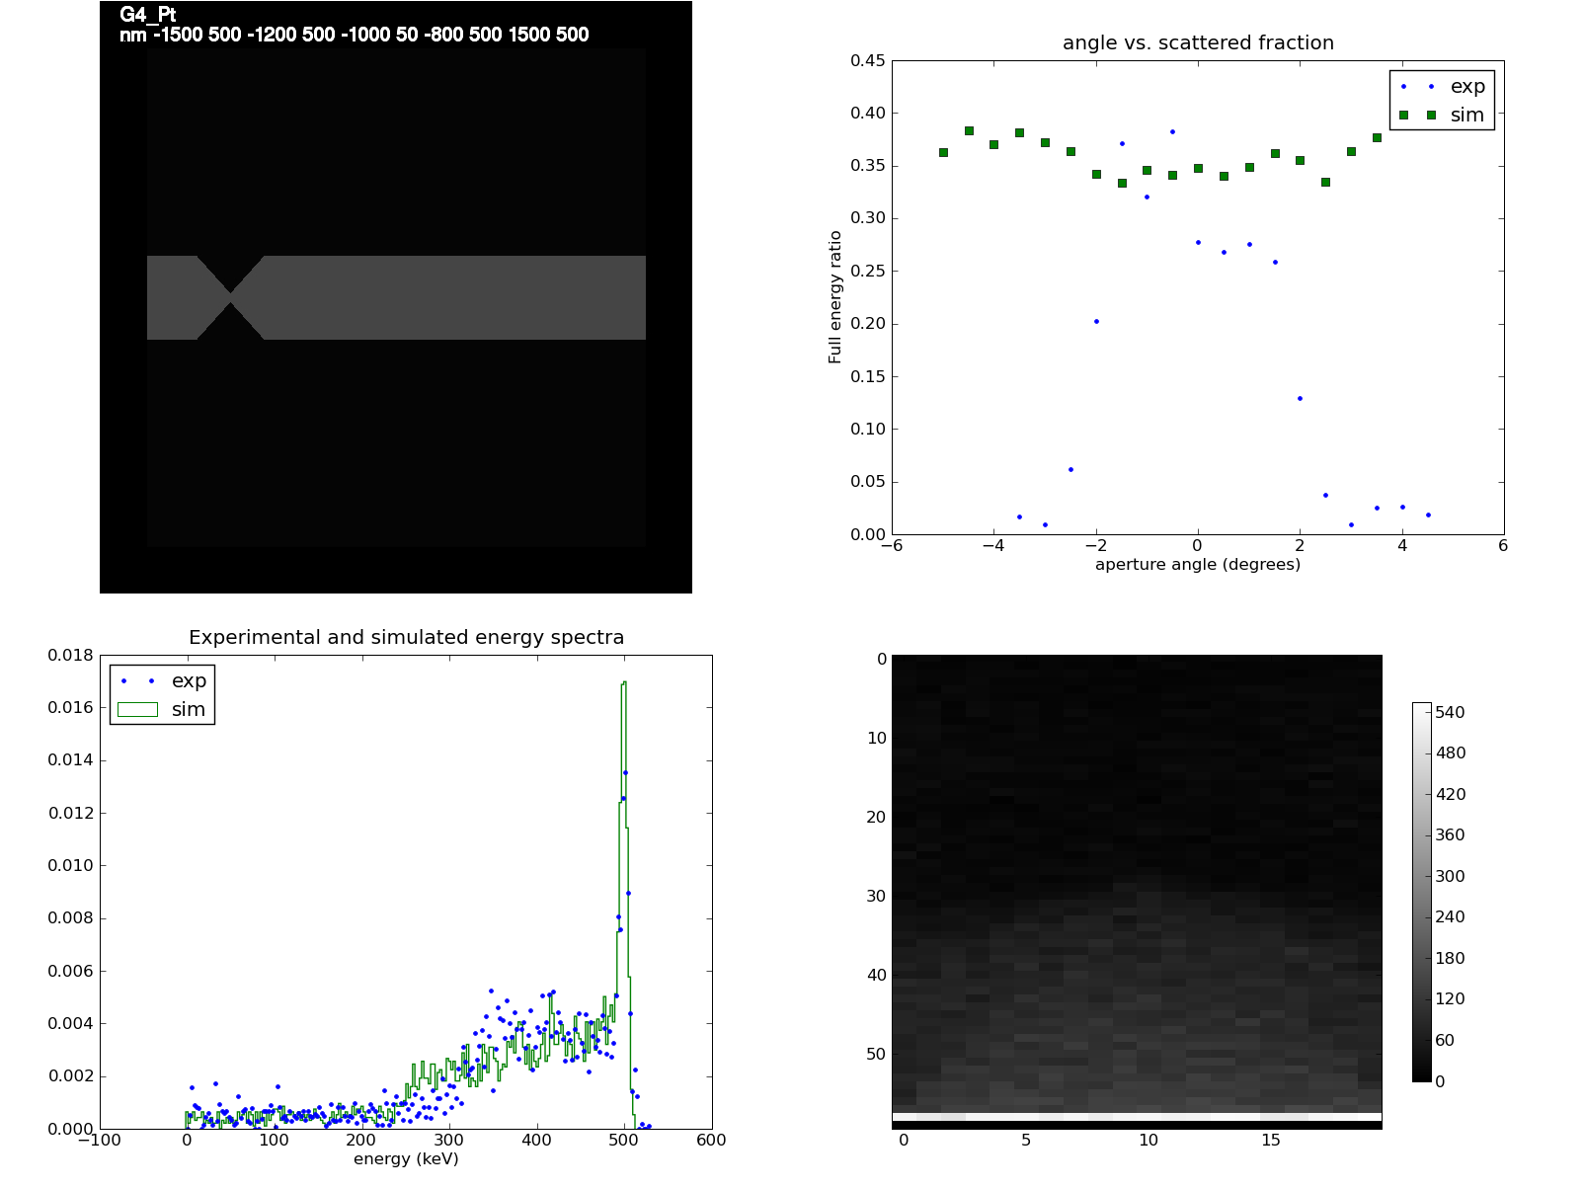This screenshot has width=1584, height=1189.
Task: Click the 'sim' legend box in the energy spectra plot
Action: (x=137, y=709)
